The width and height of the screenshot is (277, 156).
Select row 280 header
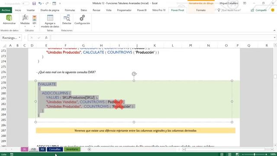click(3, 93)
